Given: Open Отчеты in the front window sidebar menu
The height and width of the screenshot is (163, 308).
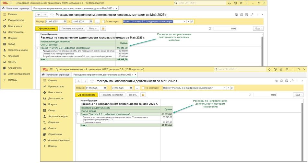Looking at the screenshot, I should pos(52,128).
